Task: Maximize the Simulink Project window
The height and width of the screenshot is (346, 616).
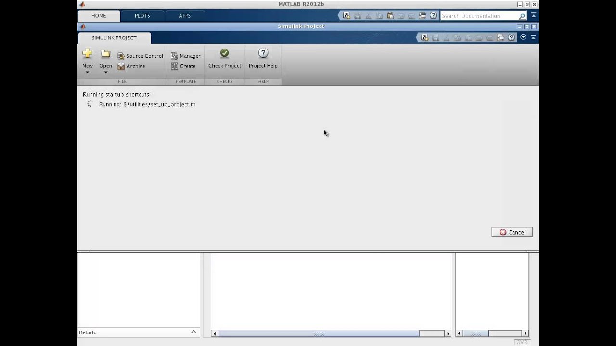Action: (526, 26)
